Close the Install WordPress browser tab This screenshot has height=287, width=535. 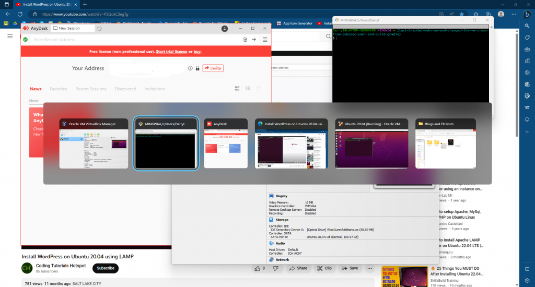tap(75, 4)
